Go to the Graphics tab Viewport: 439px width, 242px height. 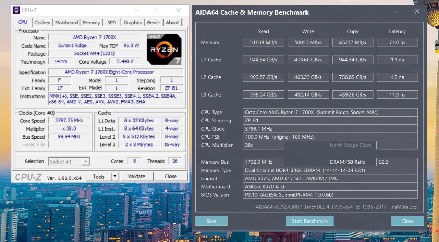(x=133, y=23)
